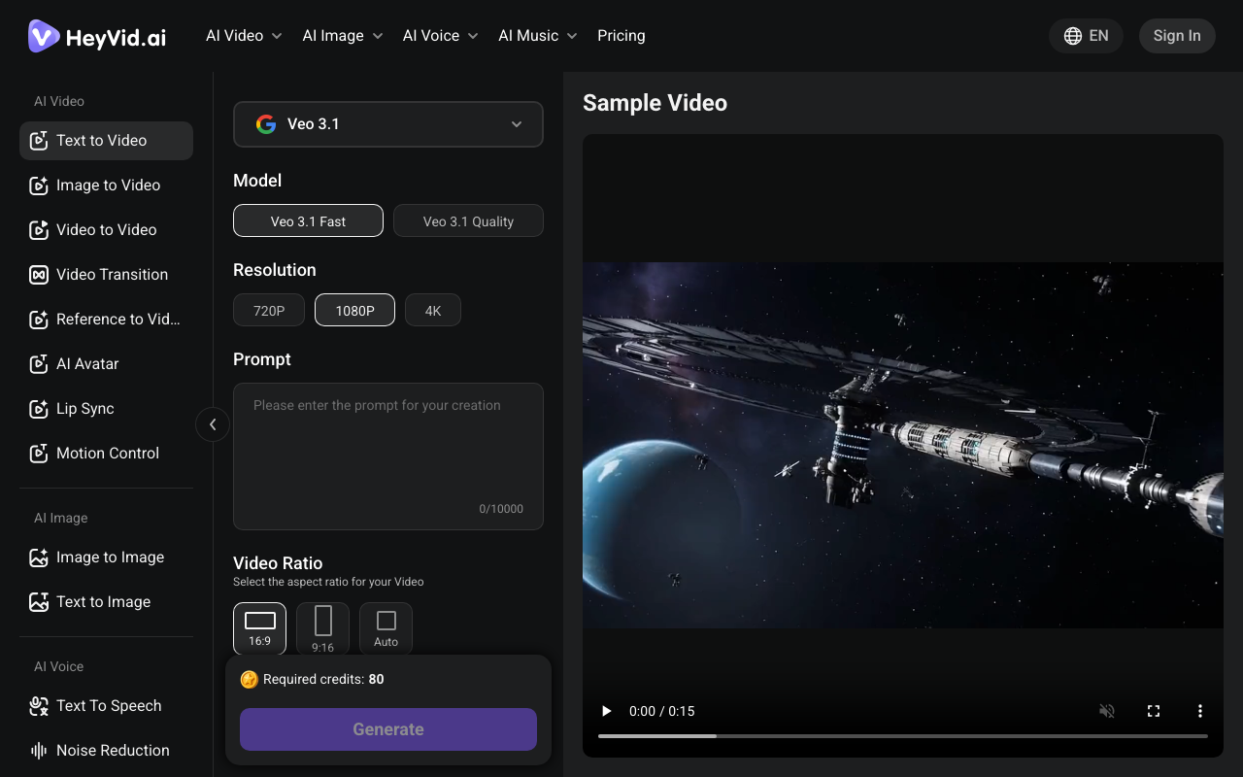Select the 9:16 video ratio
This screenshot has height=777, width=1243.
click(x=322, y=628)
